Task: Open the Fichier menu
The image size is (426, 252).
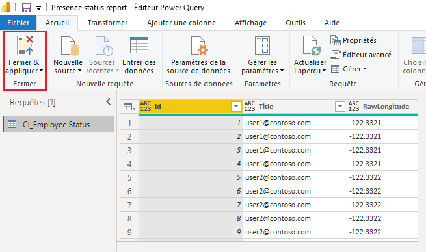Action: coord(18,23)
